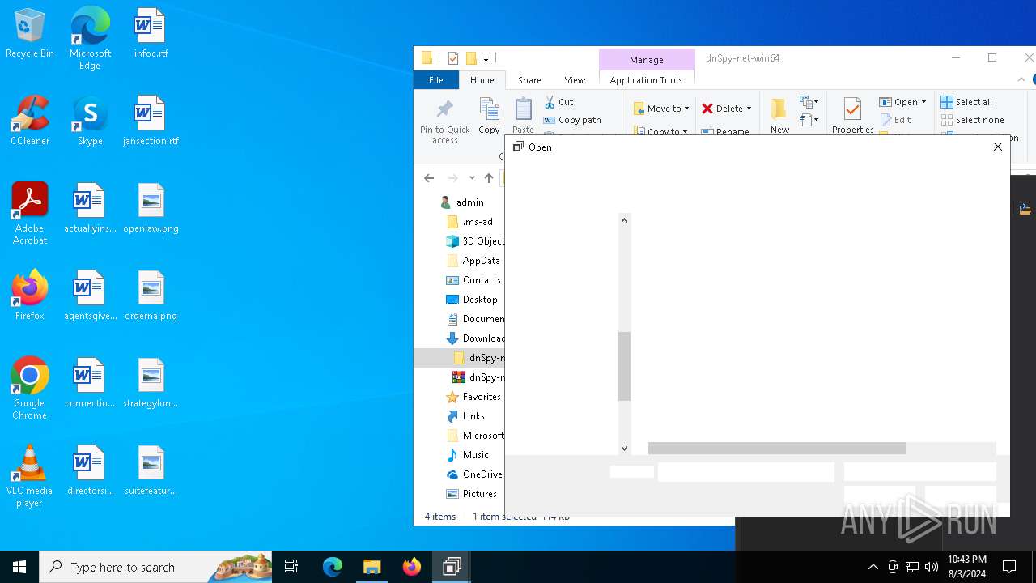The image size is (1036, 583).
Task: Click the Windows Start button
Action: (x=19, y=567)
